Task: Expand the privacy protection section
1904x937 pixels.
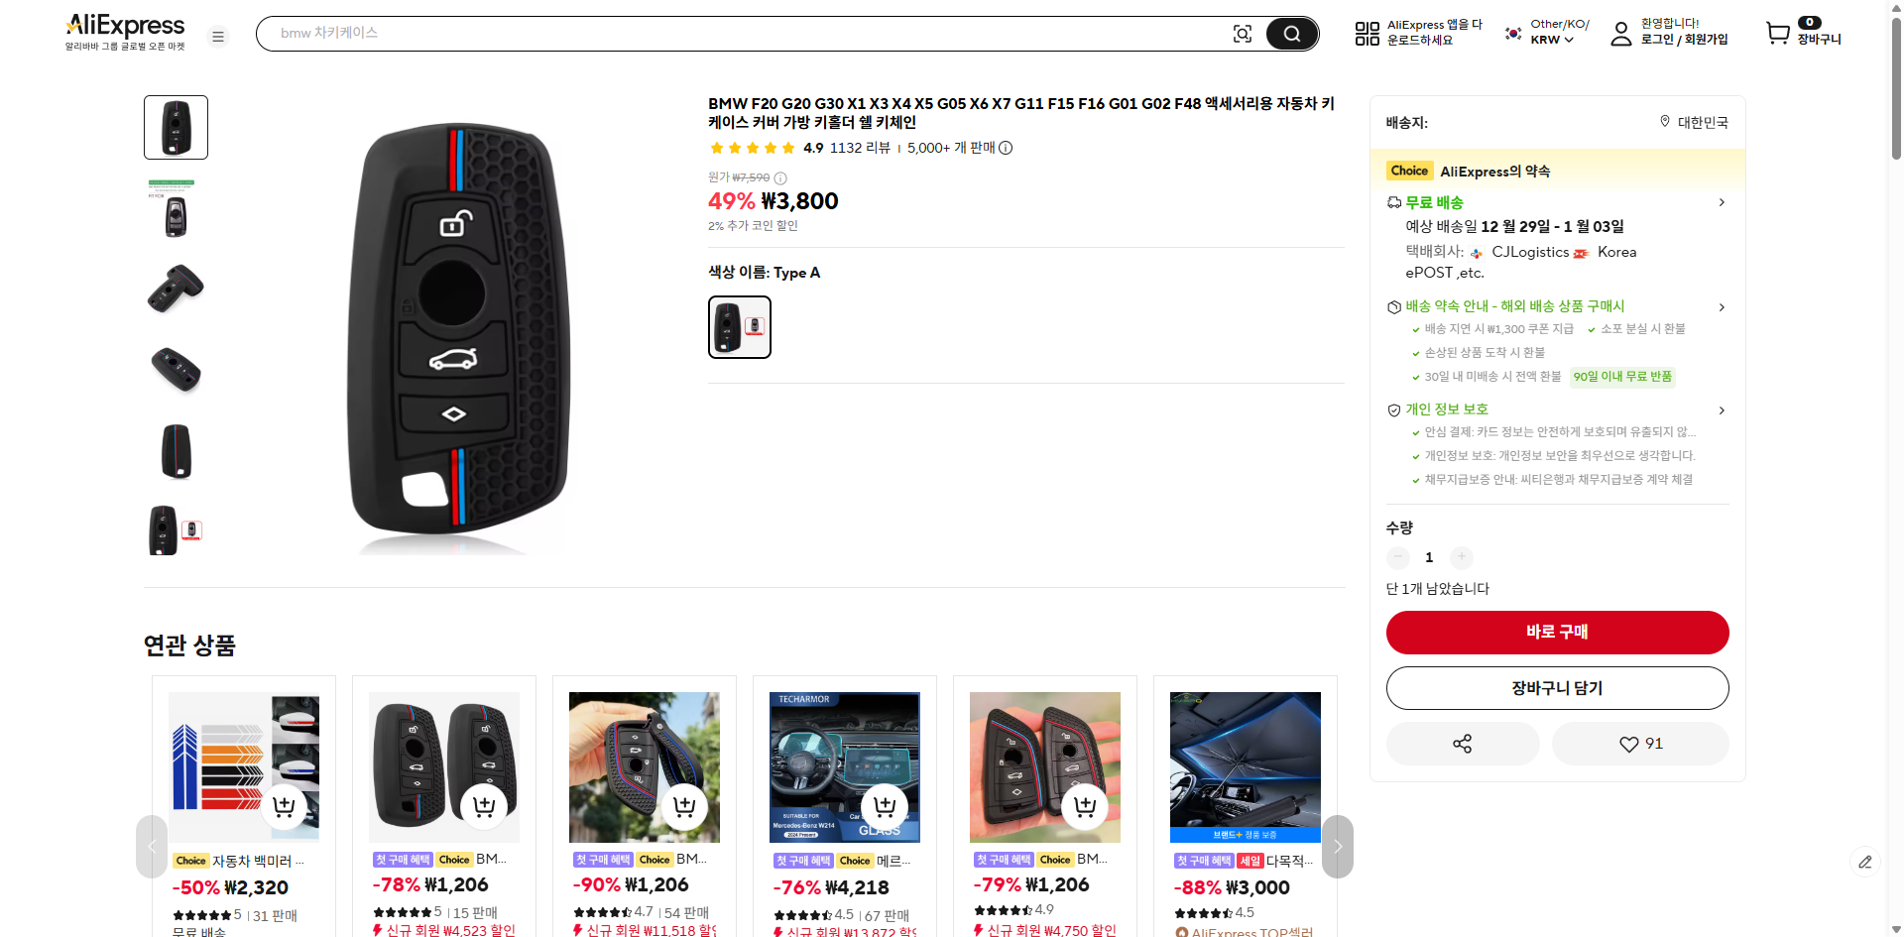Action: coord(1722,410)
